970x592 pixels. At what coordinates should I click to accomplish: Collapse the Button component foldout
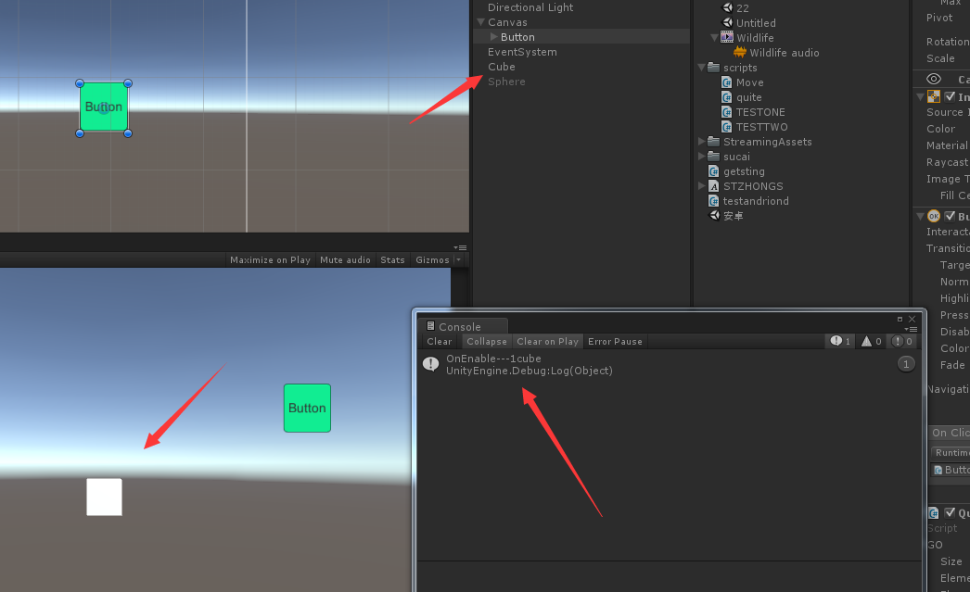pos(921,216)
